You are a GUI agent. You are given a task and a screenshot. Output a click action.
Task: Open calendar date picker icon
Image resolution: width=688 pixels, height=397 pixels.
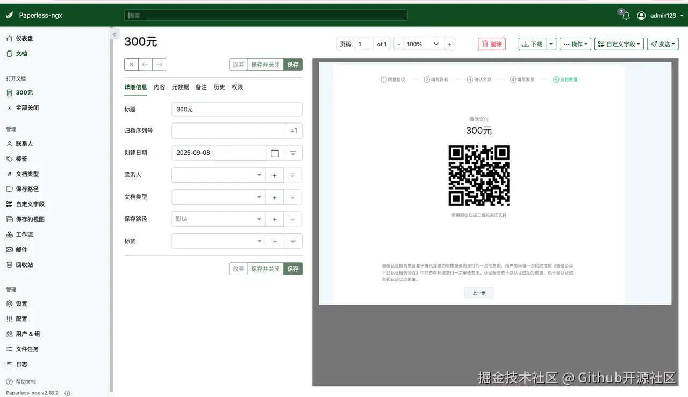275,153
